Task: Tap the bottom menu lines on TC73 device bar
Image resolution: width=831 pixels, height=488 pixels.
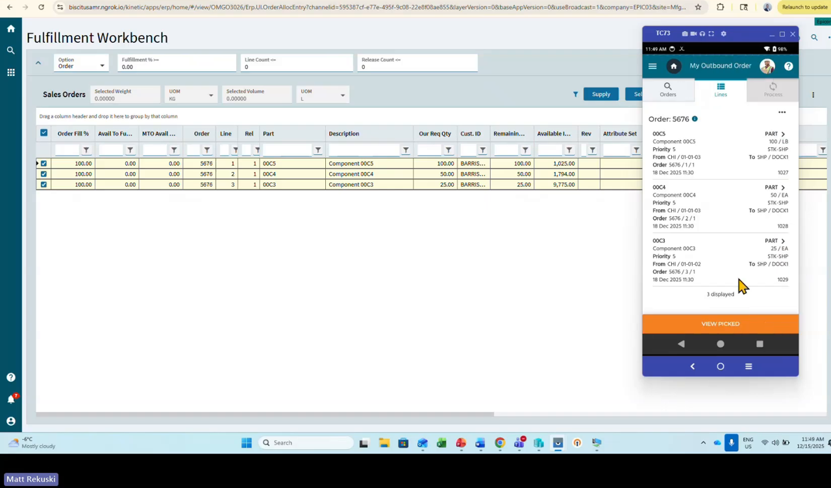Action: click(x=749, y=367)
